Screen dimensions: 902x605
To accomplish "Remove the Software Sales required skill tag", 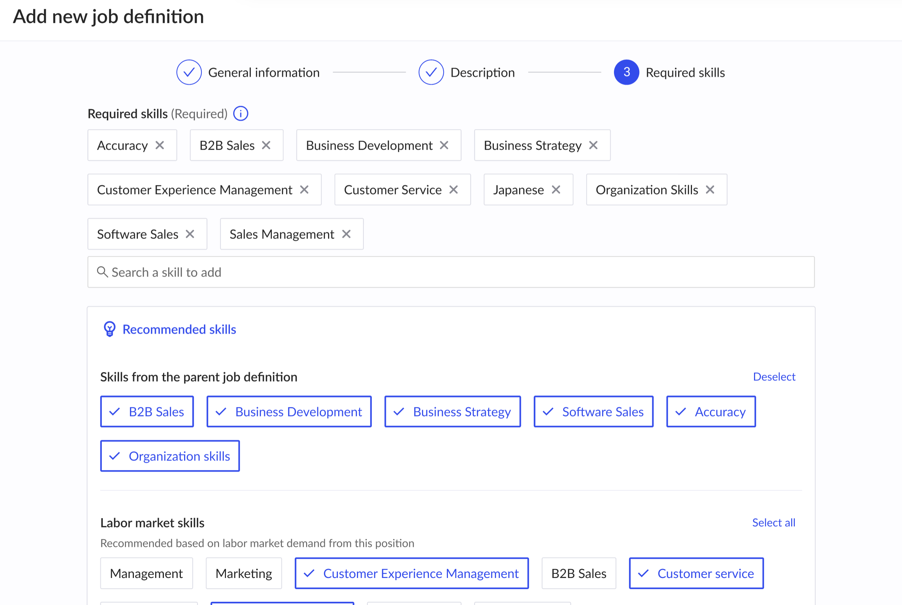I will [189, 234].
